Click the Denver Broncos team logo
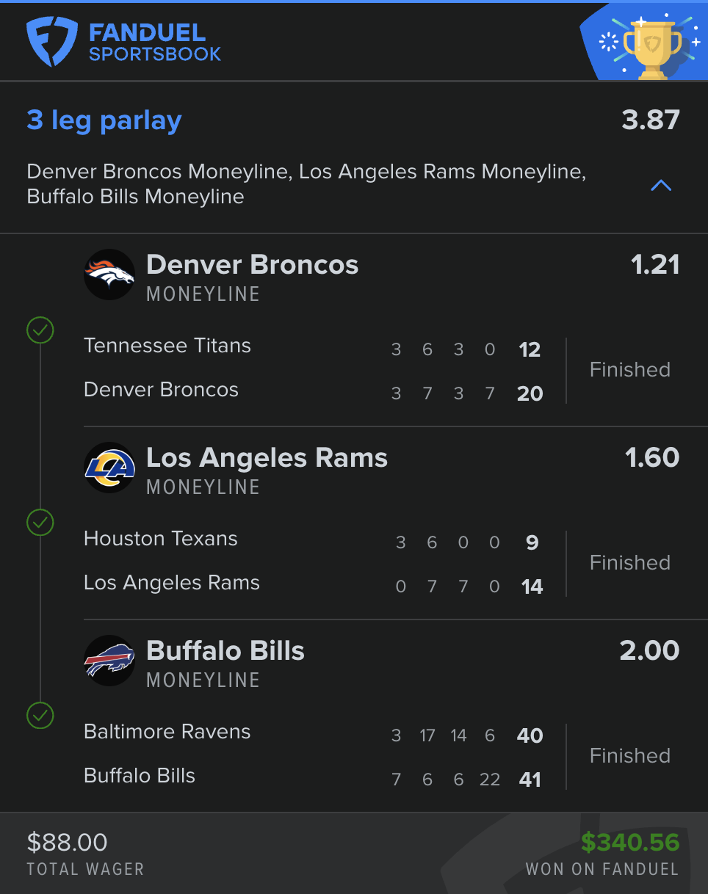The width and height of the screenshot is (708, 894). pyautogui.click(x=109, y=275)
